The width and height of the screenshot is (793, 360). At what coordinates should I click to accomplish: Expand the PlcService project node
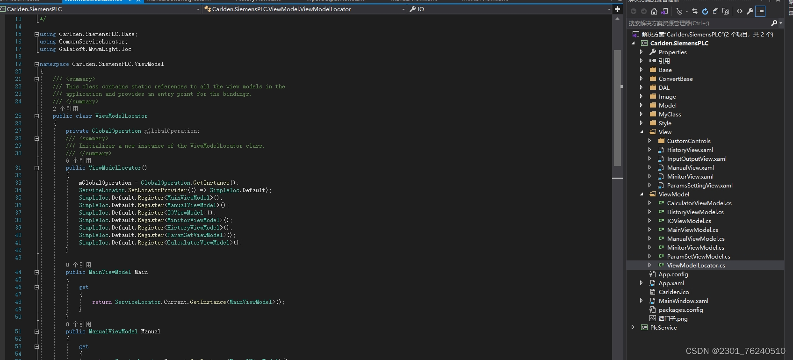click(x=633, y=328)
